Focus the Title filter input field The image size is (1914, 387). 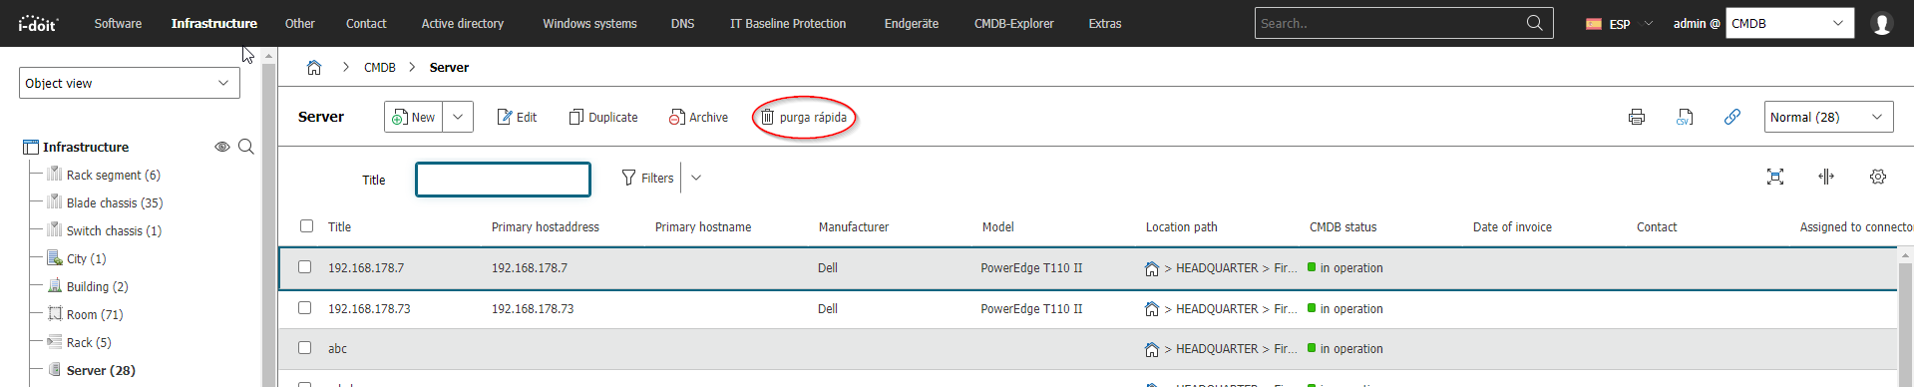click(503, 180)
